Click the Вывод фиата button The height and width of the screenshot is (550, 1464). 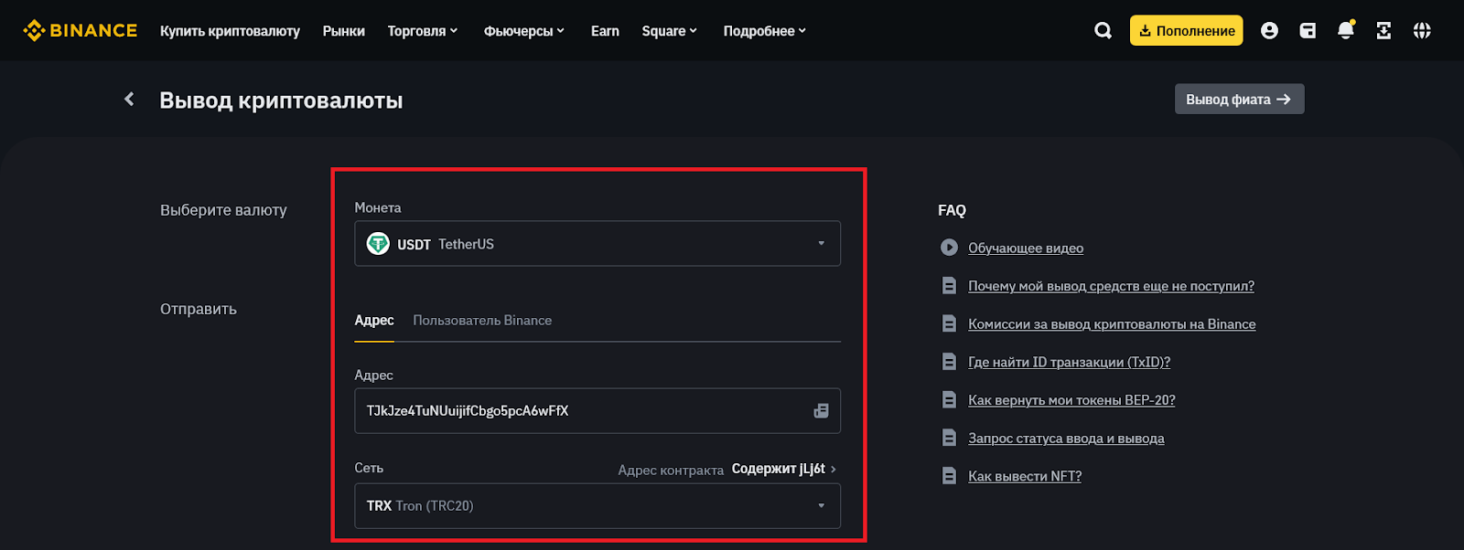pyautogui.click(x=1239, y=100)
